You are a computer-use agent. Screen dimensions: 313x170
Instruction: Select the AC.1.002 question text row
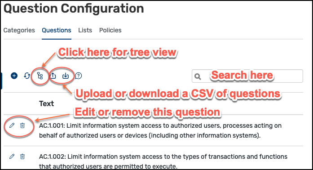pyautogui.click(x=163, y=161)
